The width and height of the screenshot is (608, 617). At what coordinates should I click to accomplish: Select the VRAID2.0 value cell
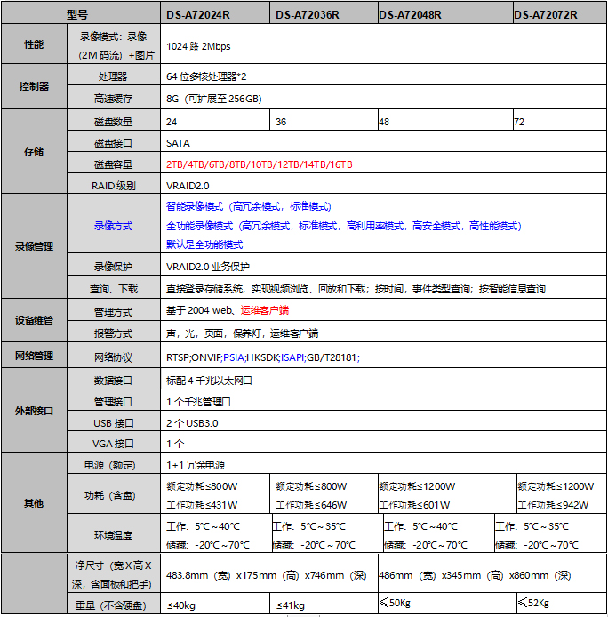383,184
